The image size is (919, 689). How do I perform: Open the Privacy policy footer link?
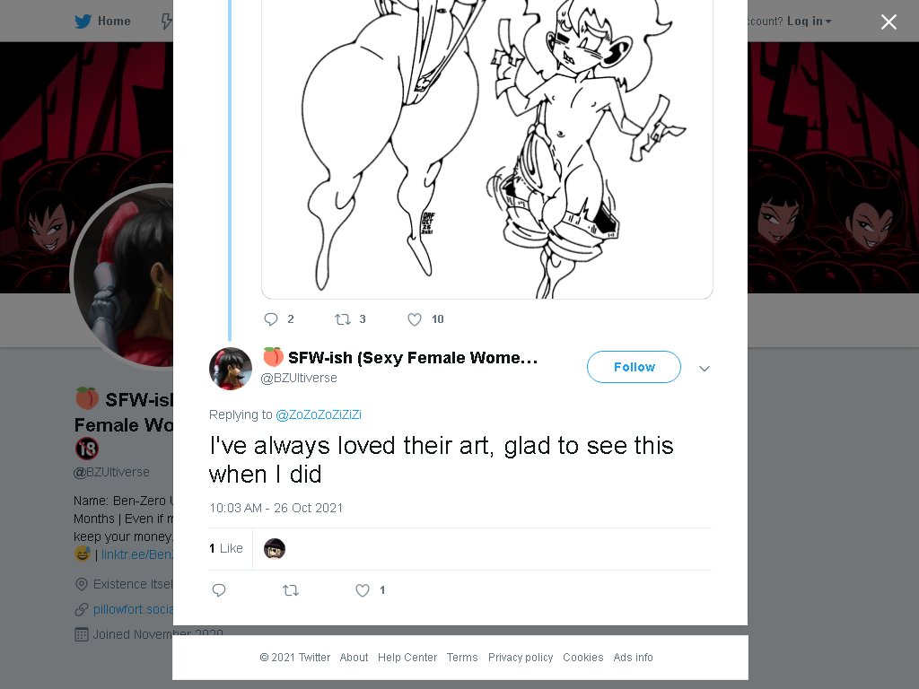[521, 658]
